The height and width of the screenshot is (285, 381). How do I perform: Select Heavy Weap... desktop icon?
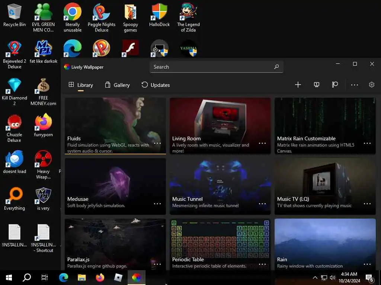coord(43,165)
